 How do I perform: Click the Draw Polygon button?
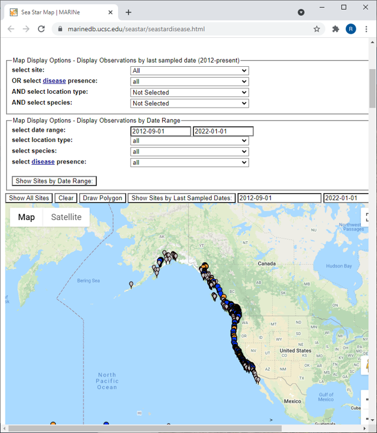coord(102,198)
